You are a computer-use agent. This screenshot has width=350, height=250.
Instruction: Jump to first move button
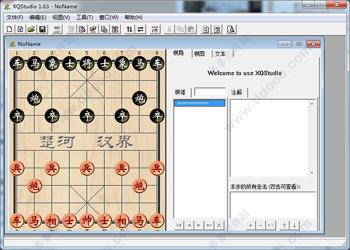pos(179,226)
